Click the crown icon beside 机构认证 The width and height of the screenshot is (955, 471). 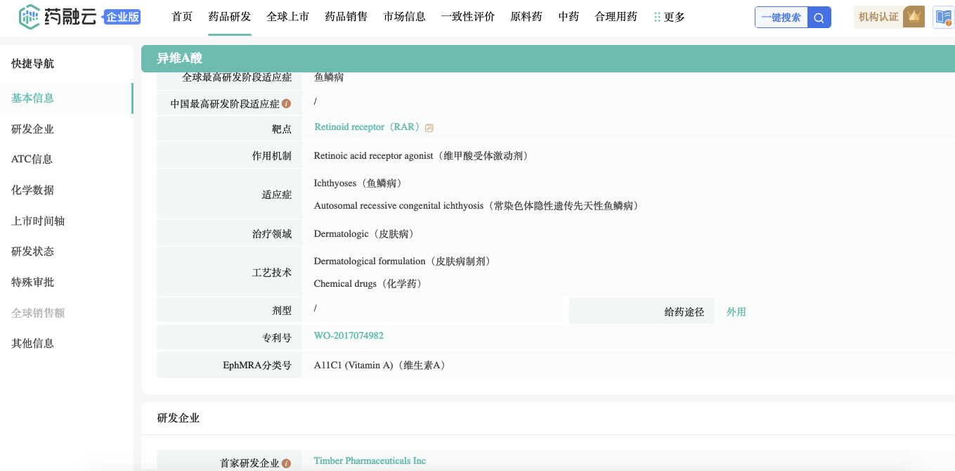[914, 17]
